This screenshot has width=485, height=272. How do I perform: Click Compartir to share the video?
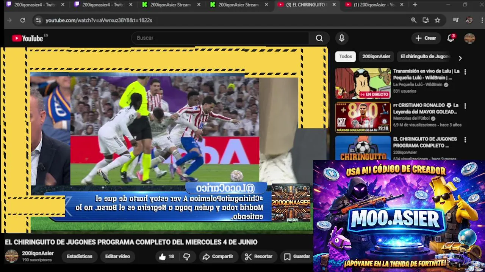[218, 257]
